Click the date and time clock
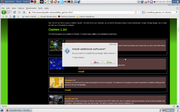Screen dimensions: 180x112 pyautogui.click(x=164, y=2)
